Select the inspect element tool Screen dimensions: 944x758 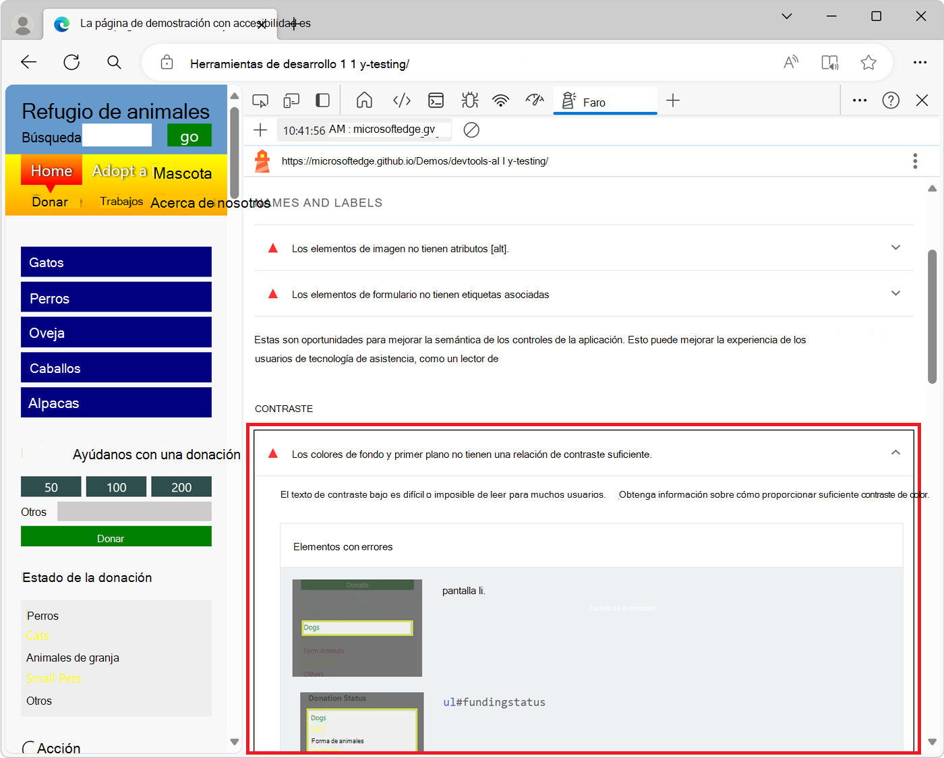(260, 100)
